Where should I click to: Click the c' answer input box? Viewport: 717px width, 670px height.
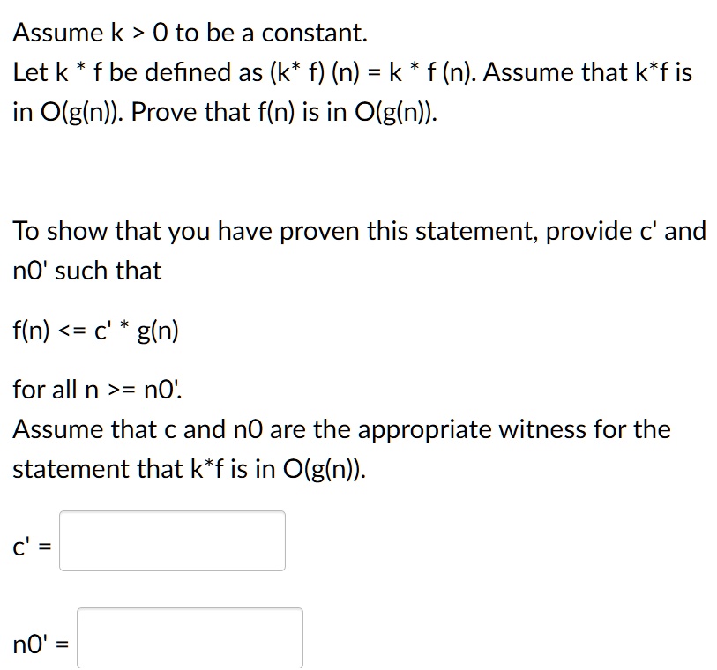172,540
